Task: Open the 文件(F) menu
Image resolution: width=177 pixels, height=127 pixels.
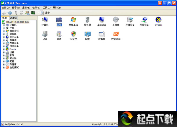Action: coord(6,8)
